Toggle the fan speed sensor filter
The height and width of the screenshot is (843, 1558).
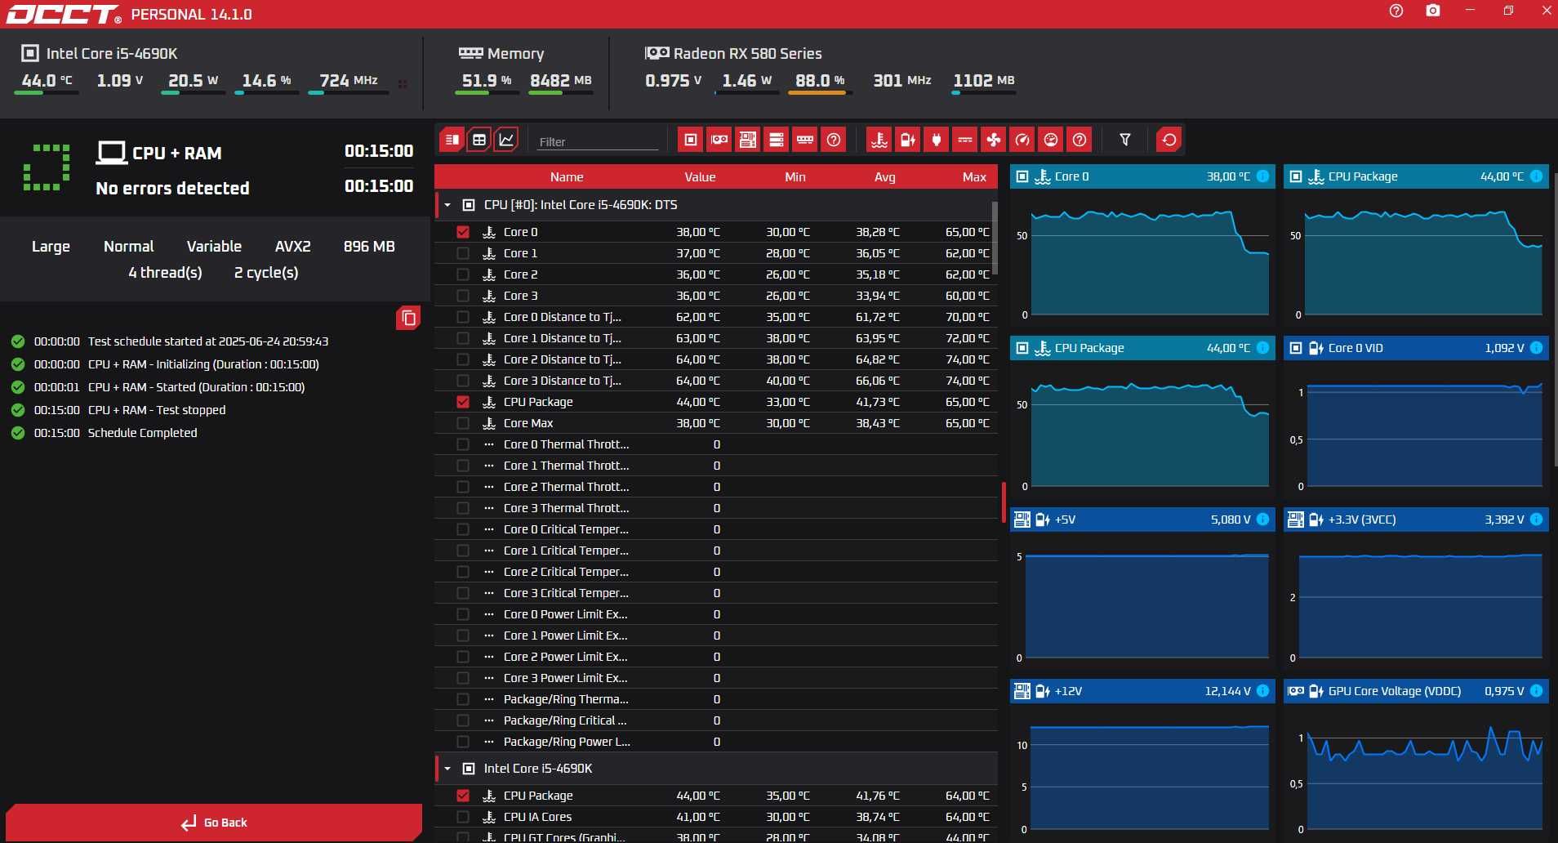click(x=994, y=140)
